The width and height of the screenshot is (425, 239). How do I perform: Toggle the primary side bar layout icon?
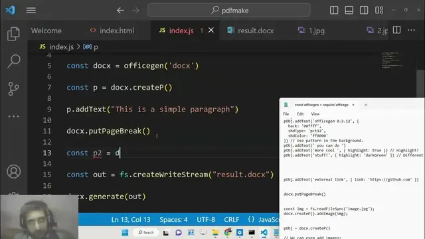coord(334,11)
